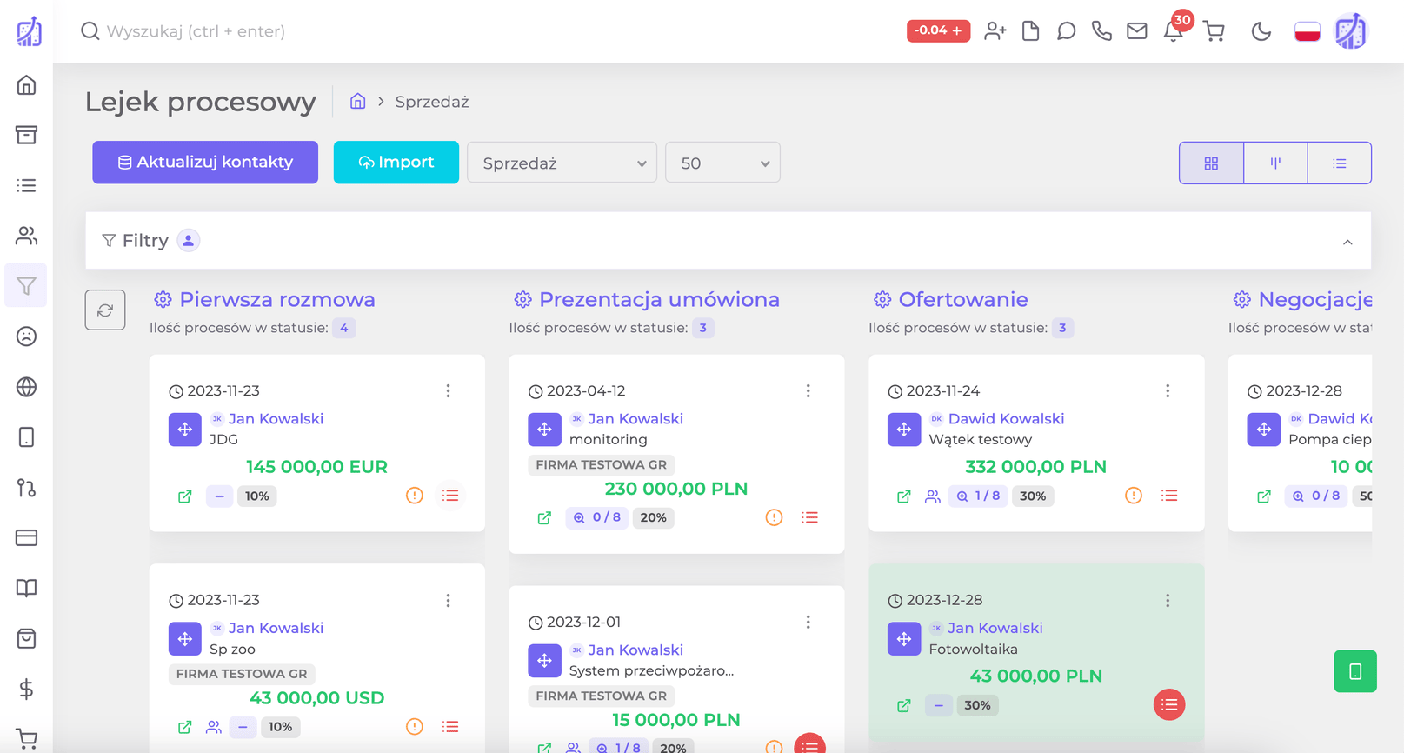Click the move handle on monitoring card

point(544,430)
